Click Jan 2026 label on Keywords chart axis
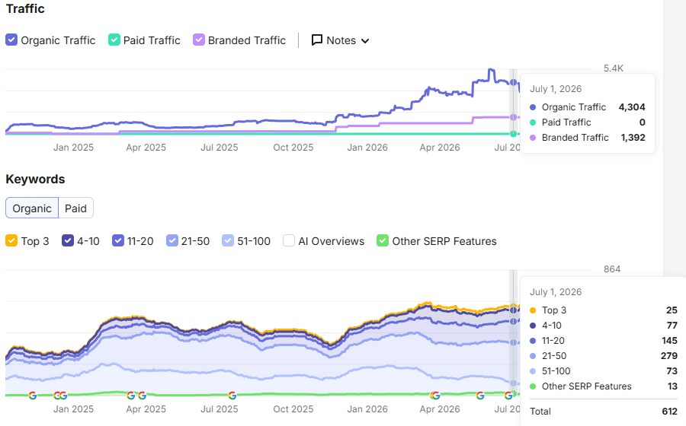Screen dimensions: 686x426 pos(367,409)
